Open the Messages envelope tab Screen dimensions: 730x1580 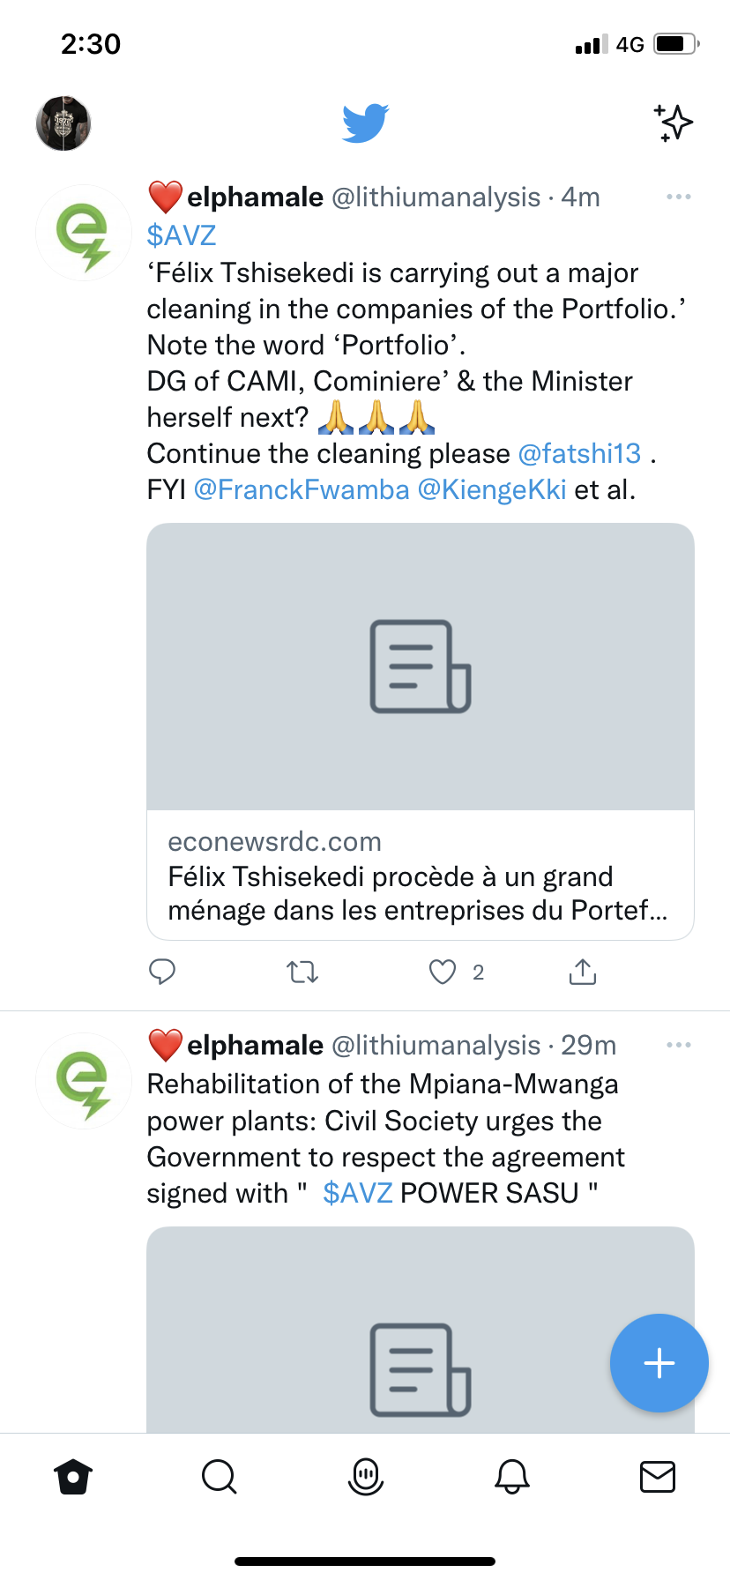[658, 1476]
